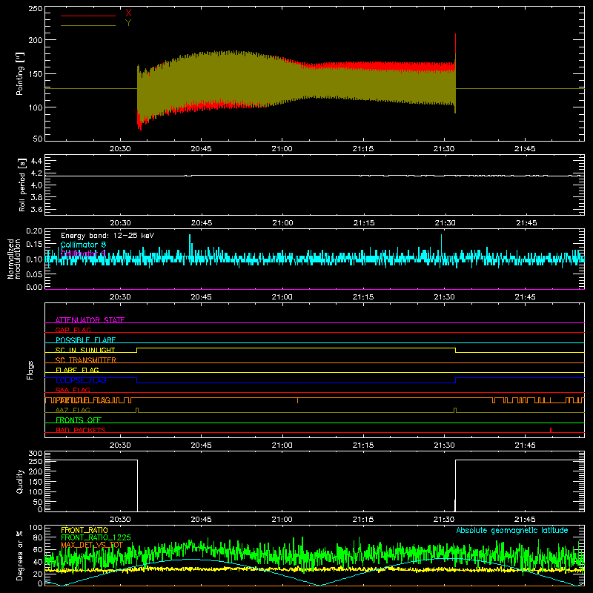Click the red X legend line
Screen dimensions: 593x593
pyautogui.click(x=88, y=16)
